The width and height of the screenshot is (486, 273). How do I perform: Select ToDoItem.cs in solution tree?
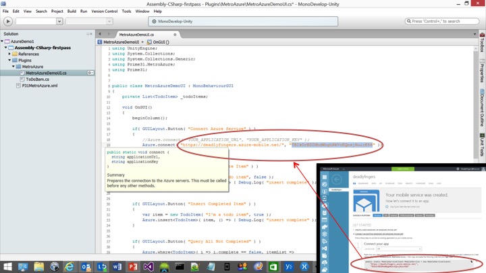pos(37,80)
